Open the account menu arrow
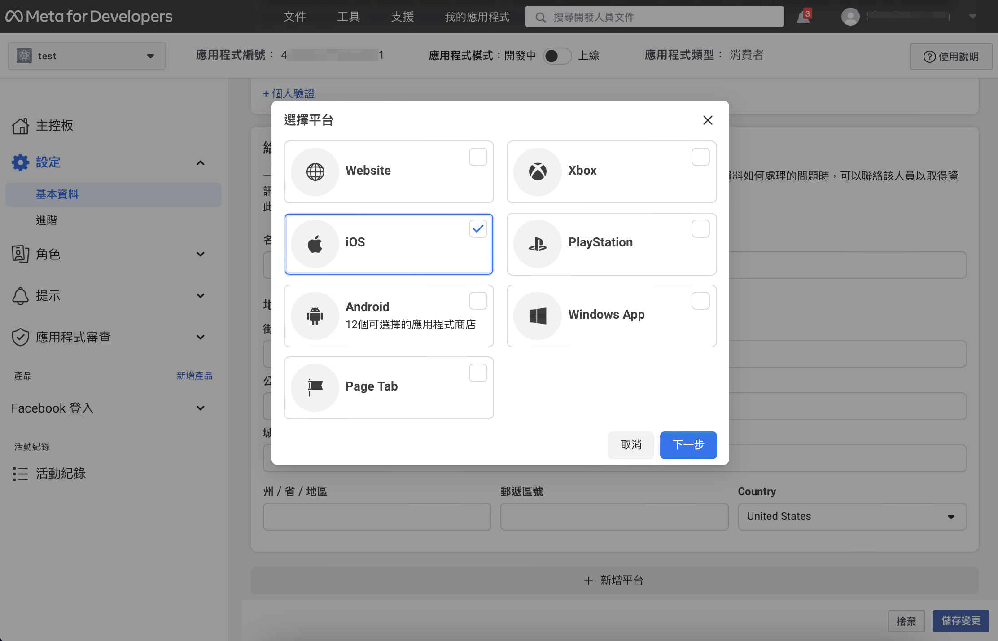Screen dimensions: 998x641 click(x=972, y=17)
